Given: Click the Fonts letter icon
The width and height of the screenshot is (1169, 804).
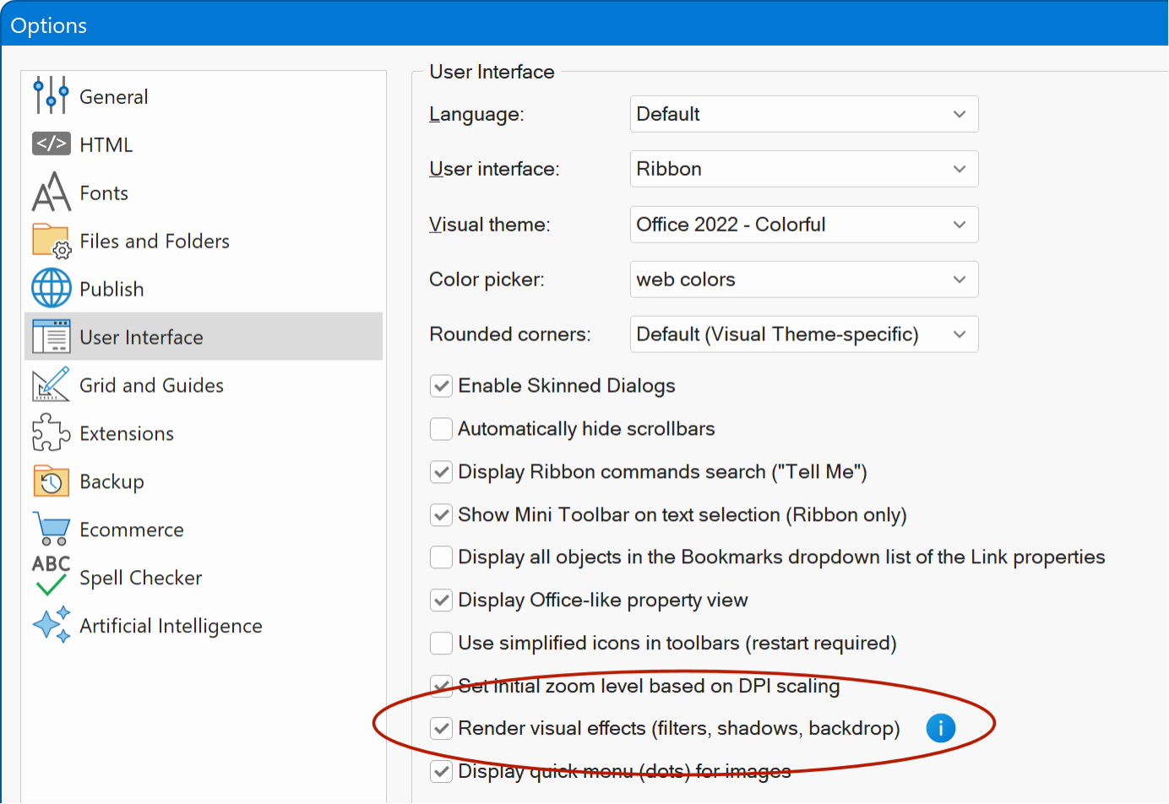Looking at the screenshot, I should (x=51, y=192).
